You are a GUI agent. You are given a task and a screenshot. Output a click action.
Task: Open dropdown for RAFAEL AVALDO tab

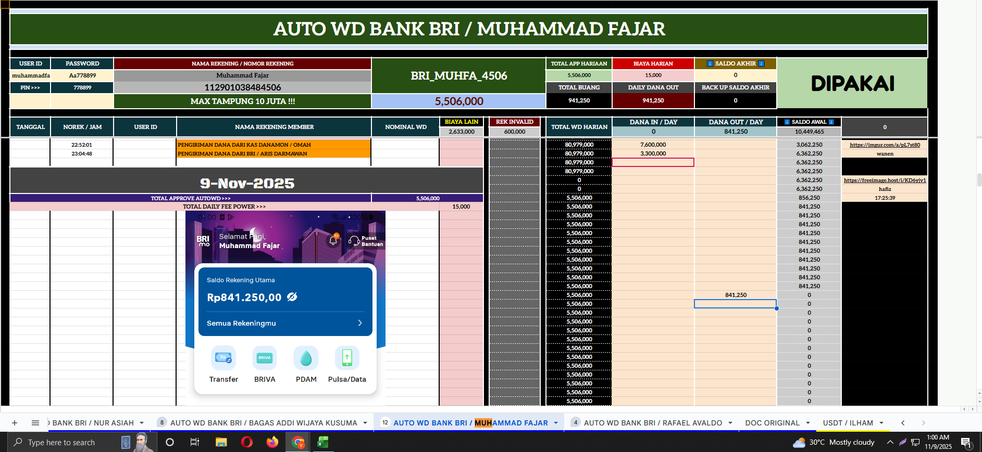click(730, 423)
